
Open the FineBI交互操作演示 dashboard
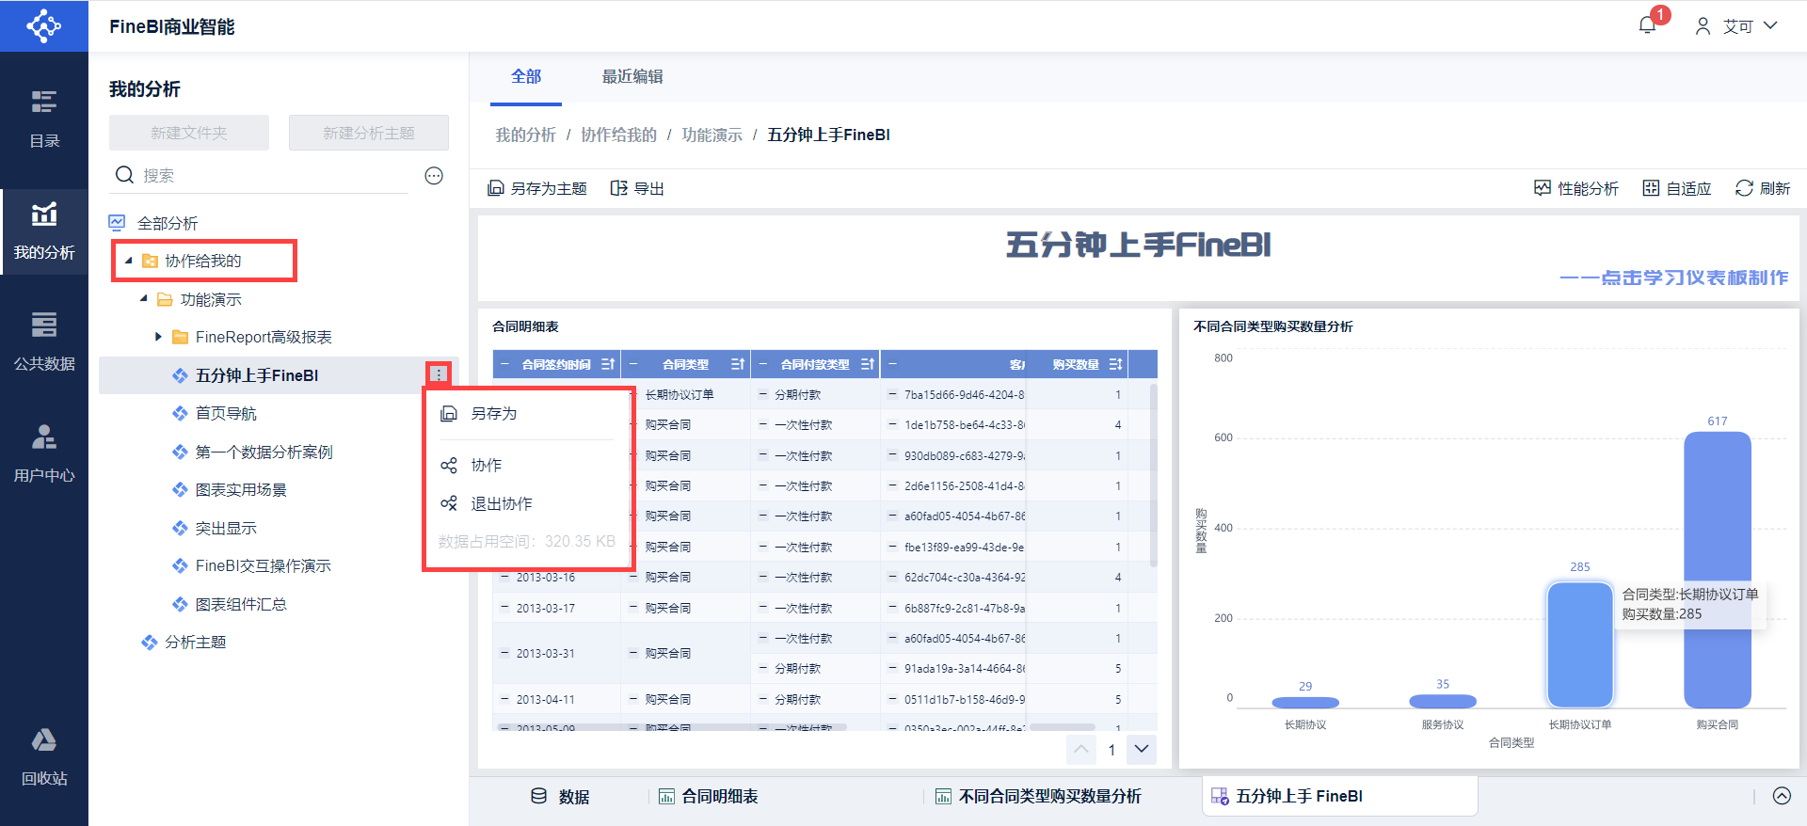pyautogui.click(x=263, y=565)
